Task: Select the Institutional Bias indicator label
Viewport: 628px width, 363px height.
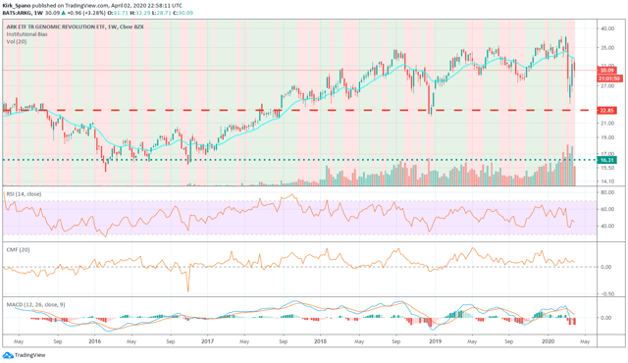Action: point(26,34)
